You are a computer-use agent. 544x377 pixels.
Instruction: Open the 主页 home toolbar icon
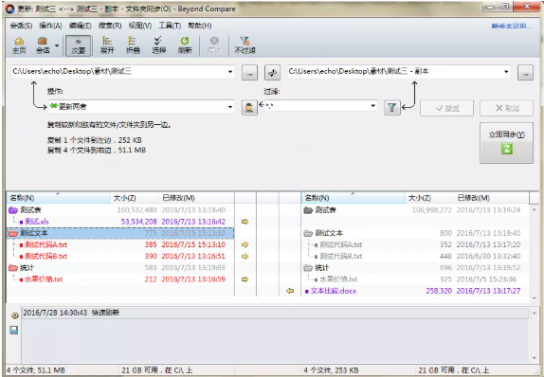pos(19,45)
